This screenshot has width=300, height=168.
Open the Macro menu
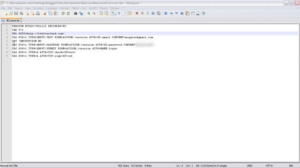pos(75,8)
